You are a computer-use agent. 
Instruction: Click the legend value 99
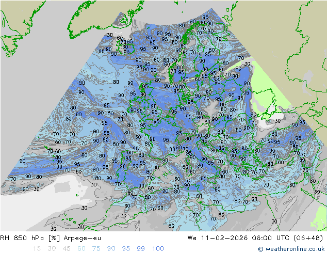[x=141, y=249]
